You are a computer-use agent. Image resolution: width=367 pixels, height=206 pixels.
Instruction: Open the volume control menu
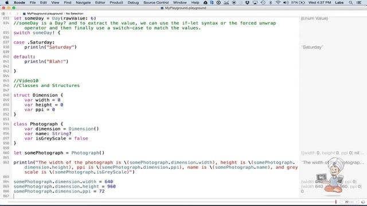[286, 2]
